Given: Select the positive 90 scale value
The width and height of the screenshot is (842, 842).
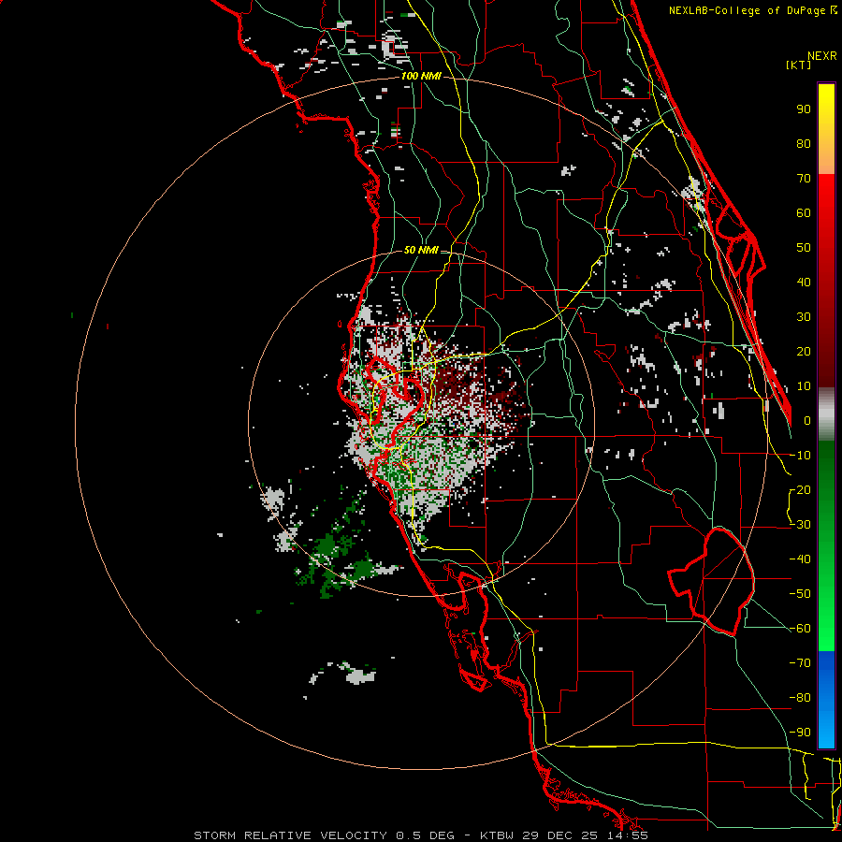Looking at the screenshot, I should tap(804, 109).
